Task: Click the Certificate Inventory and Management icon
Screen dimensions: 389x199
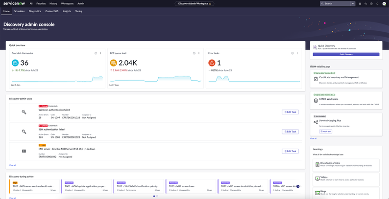Action: click(316, 79)
